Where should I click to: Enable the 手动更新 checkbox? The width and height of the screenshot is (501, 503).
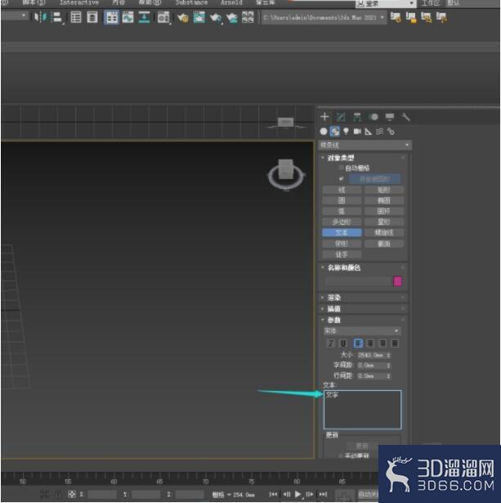342,456
